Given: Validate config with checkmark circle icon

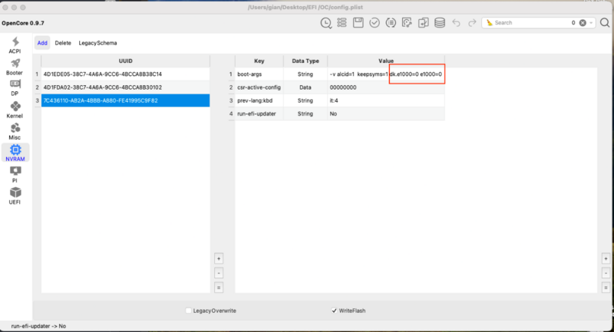Looking at the screenshot, I should tap(375, 23).
